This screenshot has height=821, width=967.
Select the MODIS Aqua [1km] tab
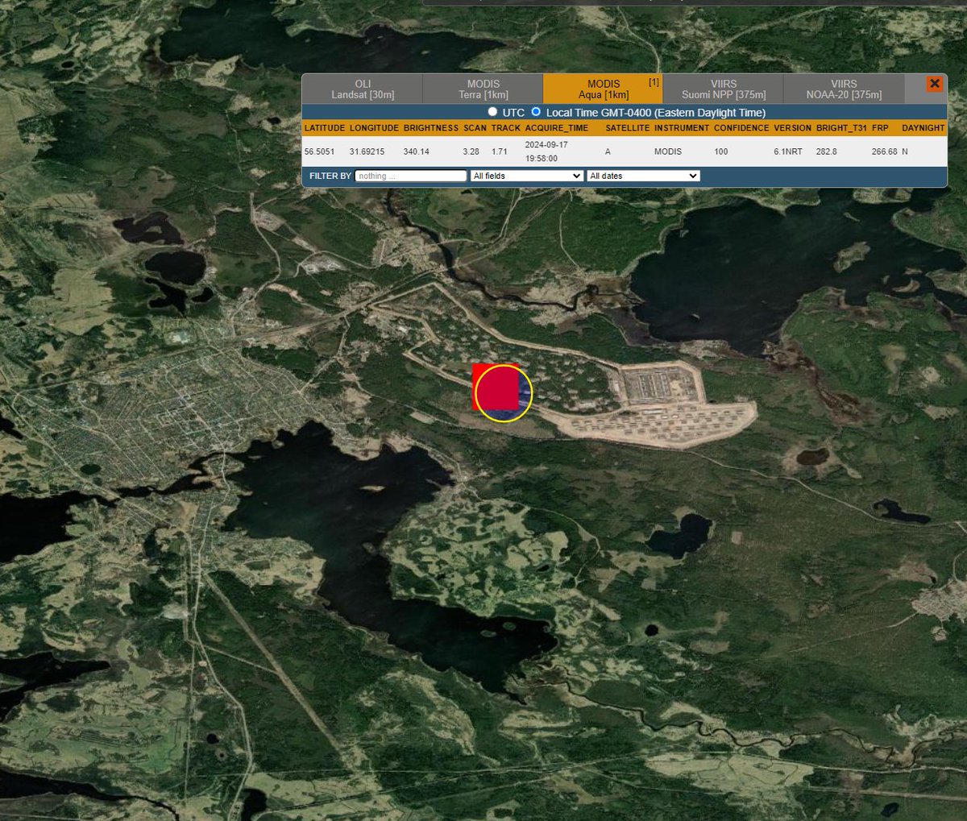(x=603, y=89)
